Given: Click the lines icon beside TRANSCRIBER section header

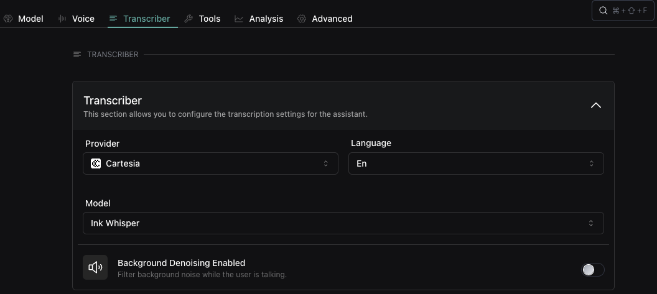Looking at the screenshot, I should point(77,55).
